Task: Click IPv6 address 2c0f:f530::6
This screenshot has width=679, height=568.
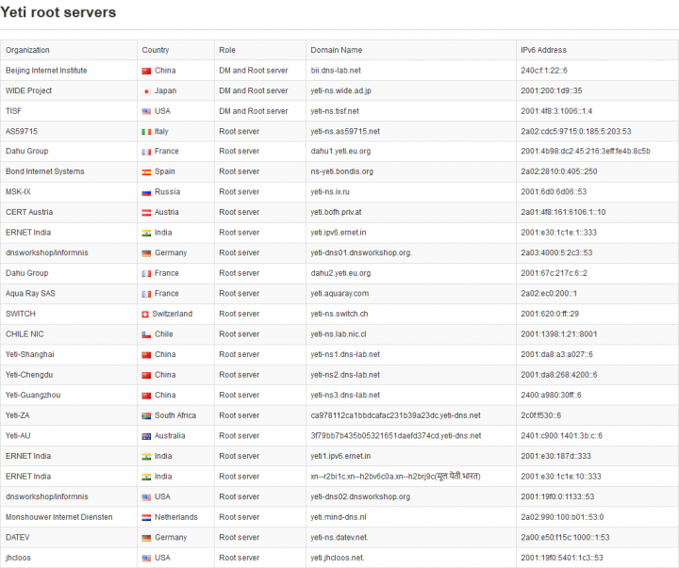Action: pyautogui.click(x=541, y=415)
